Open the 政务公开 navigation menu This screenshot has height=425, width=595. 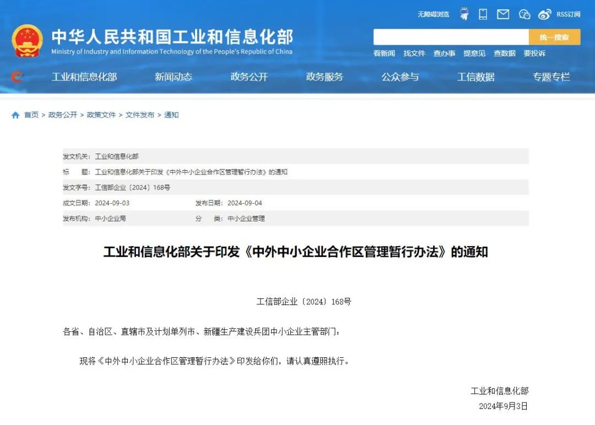pos(249,77)
